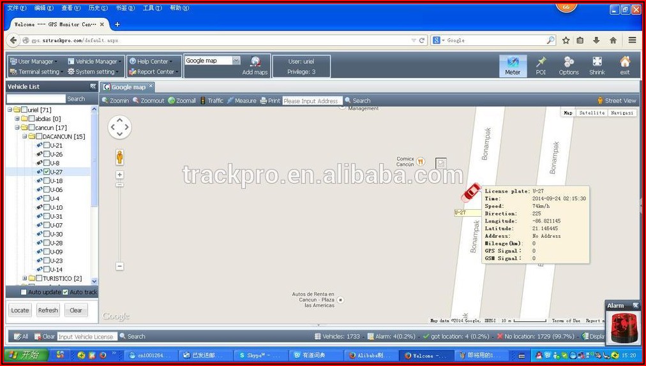
Task: Click the Shrink icon
Action: [597, 66]
